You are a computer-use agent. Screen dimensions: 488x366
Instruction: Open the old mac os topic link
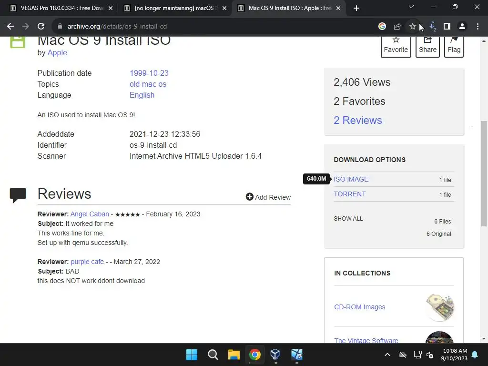(x=148, y=84)
